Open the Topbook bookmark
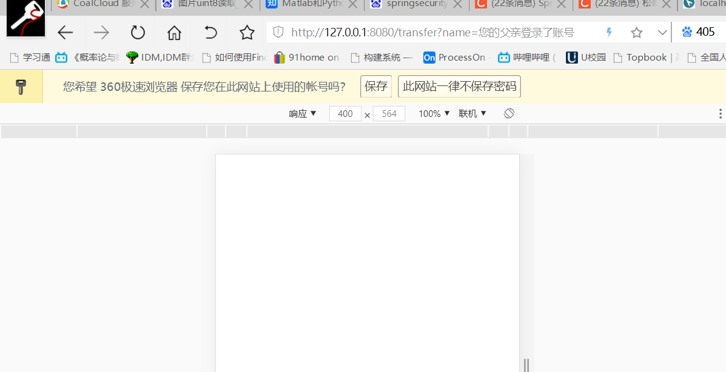726x372 pixels. [x=647, y=58]
